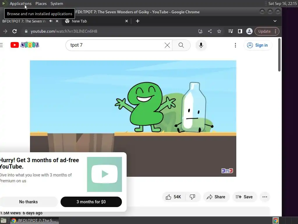Open YouTube settings three-dot menu
The height and width of the screenshot is (224, 298).
235,45
